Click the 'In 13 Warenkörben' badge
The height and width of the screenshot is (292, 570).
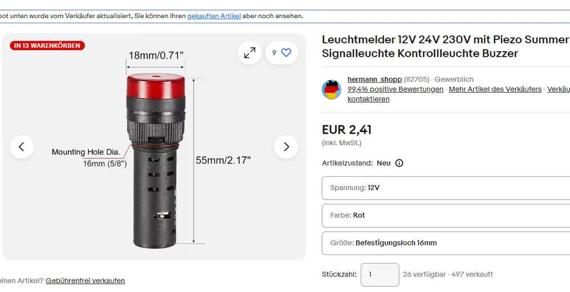[x=47, y=46]
